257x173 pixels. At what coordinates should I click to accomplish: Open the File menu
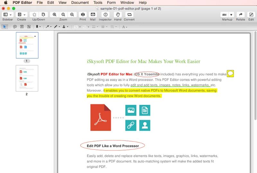point(40,3)
